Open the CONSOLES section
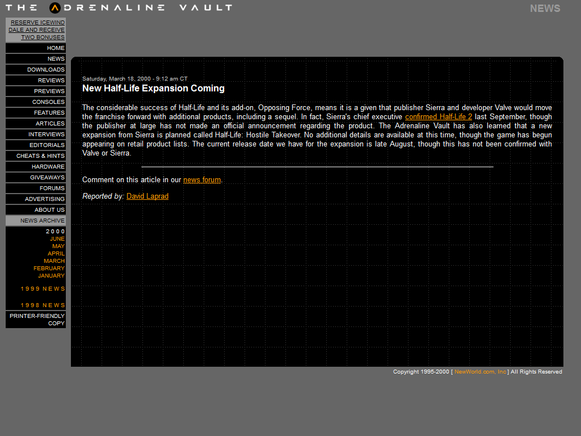 point(36,102)
